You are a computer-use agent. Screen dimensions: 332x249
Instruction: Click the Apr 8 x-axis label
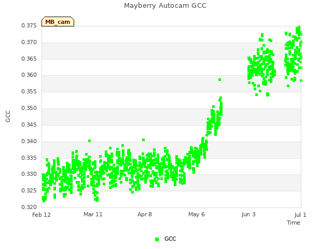pos(145,214)
